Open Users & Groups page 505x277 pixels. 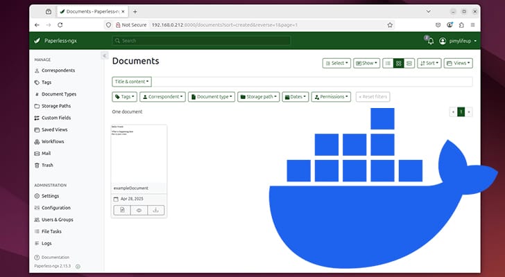point(54,220)
